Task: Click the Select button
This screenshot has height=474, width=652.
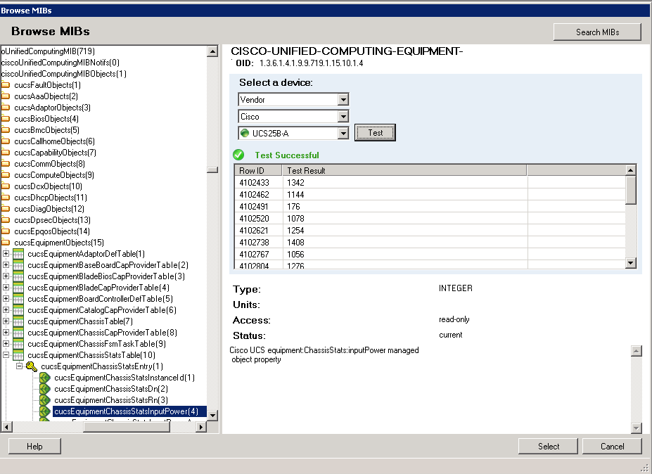Action: [x=548, y=446]
